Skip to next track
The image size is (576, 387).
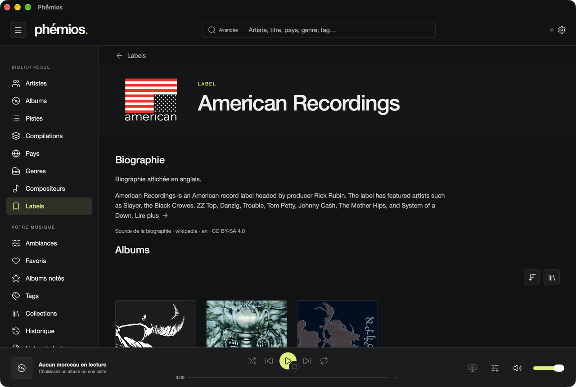(307, 361)
